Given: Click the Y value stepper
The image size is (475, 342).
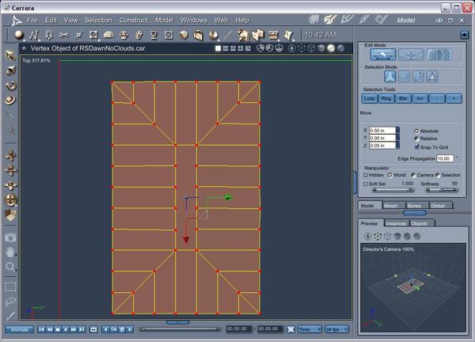Looking at the screenshot, I should tap(397, 138).
